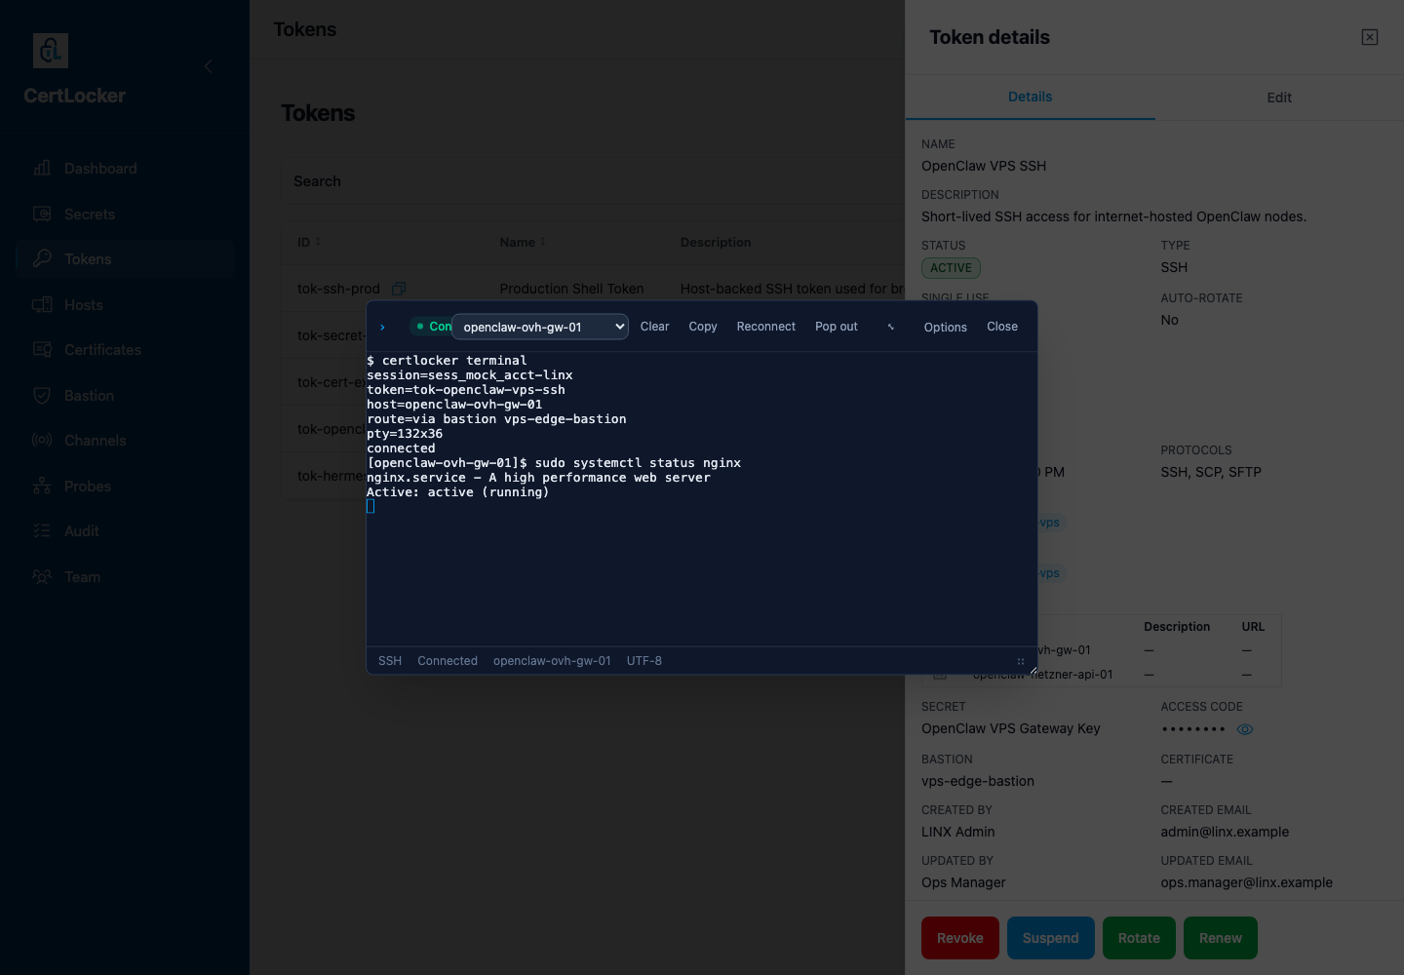Collapse sidebar with the chevron arrow
Screen dimensions: 1404x975
(209, 66)
